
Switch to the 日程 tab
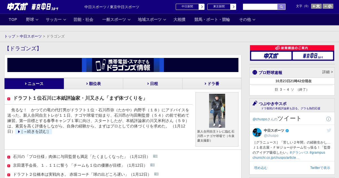[x=153, y=84]
